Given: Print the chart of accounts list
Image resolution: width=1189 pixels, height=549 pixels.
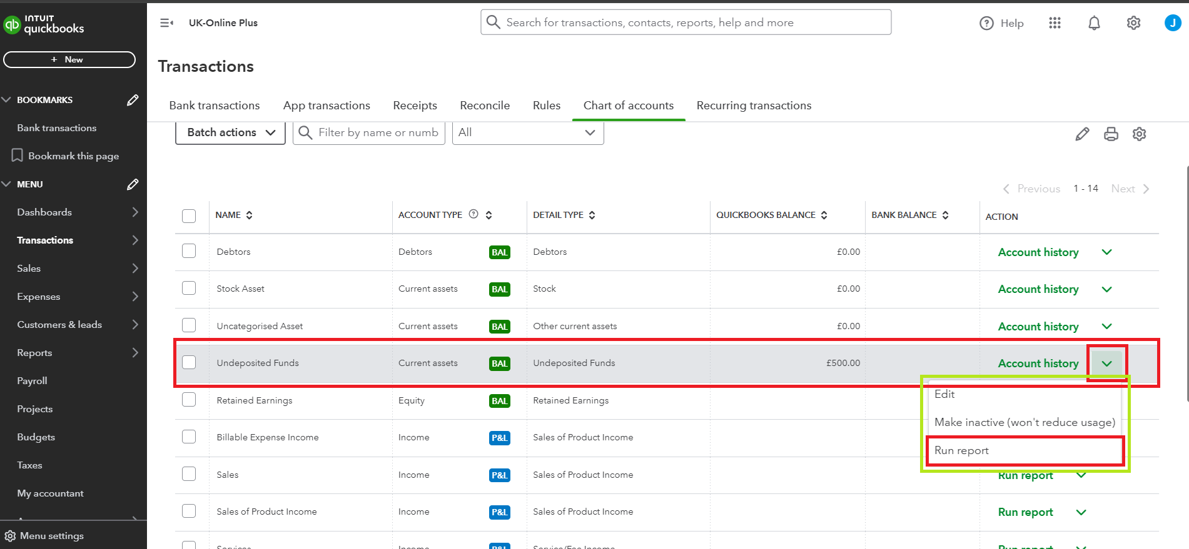Looking at the screenshot, I should (x=1111, y=134).
